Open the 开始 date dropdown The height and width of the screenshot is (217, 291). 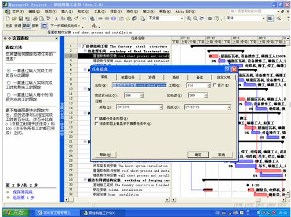click(x=161, y=107)
